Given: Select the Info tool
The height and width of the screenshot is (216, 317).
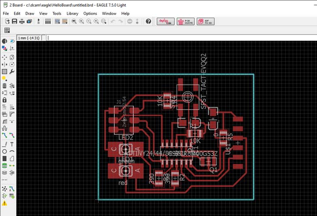Looking at the screenshot, I should coord(4,41).
